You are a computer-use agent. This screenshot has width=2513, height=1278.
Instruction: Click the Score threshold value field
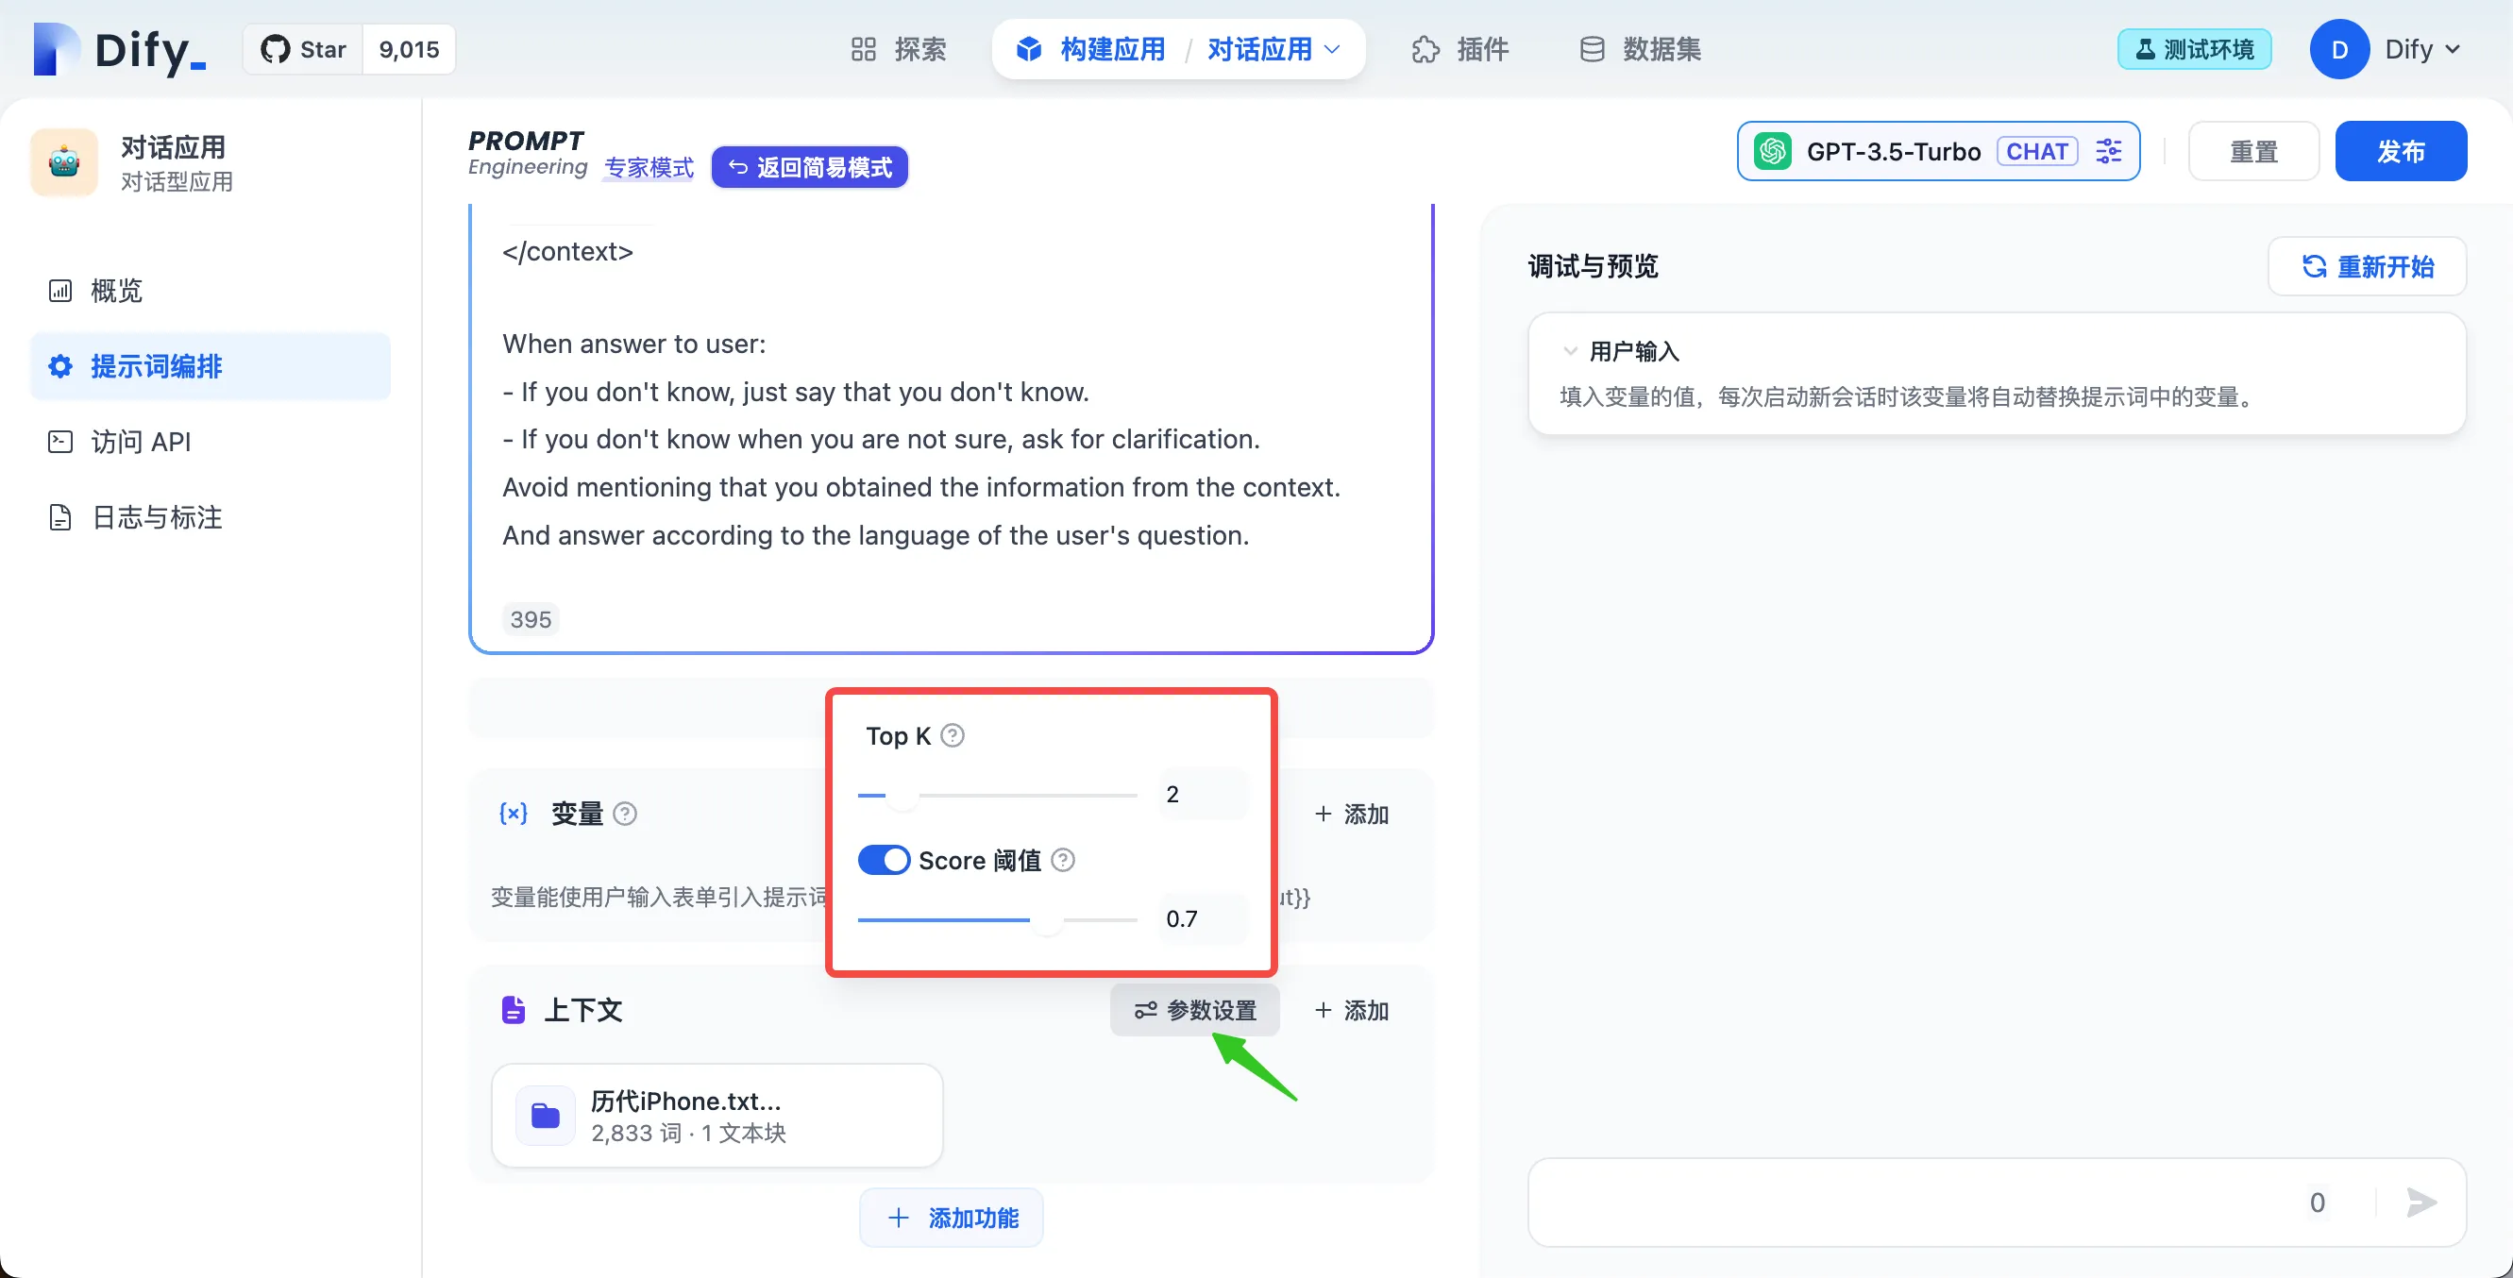point(1200,918)
